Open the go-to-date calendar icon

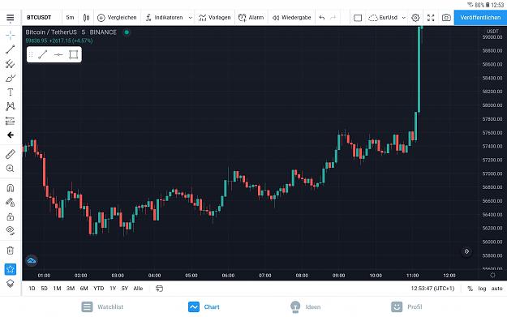click(x=159, y=289)
